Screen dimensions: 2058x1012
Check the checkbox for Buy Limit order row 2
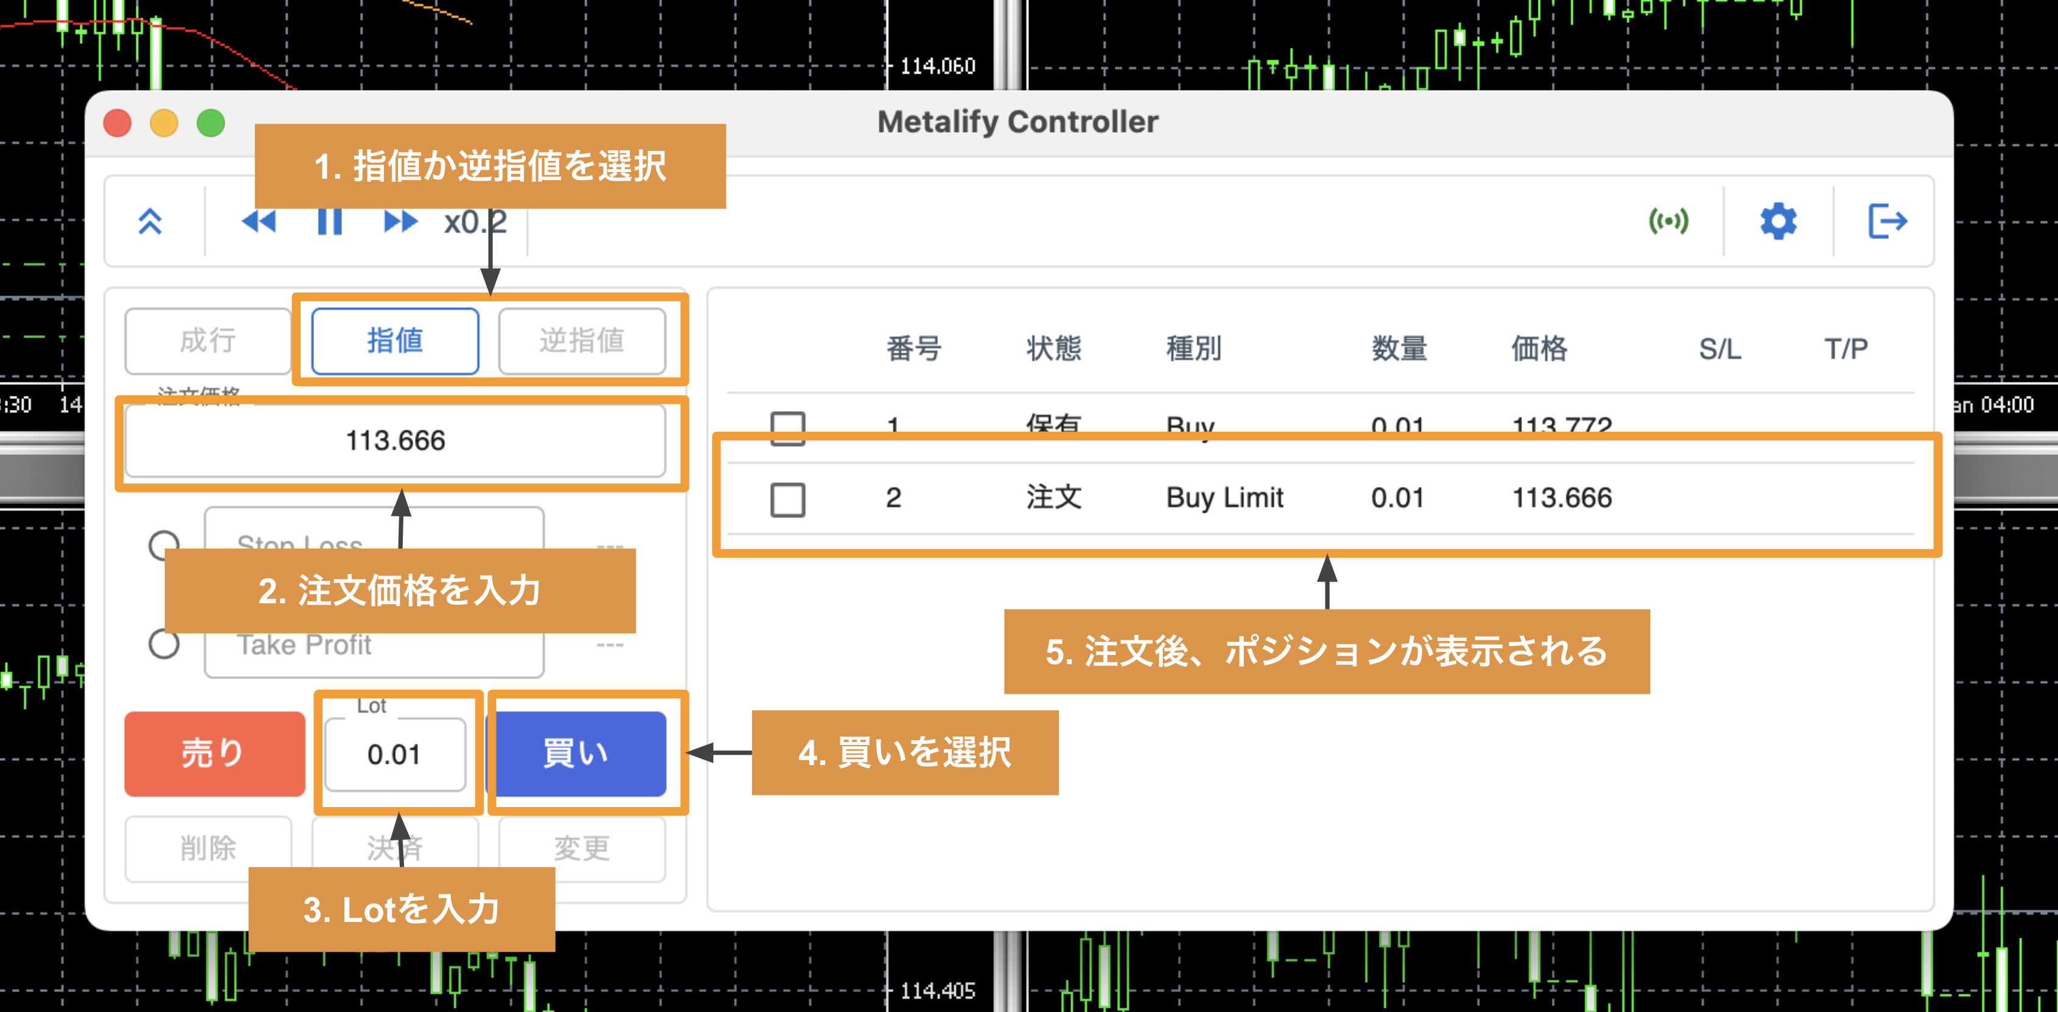click(789, 499)
